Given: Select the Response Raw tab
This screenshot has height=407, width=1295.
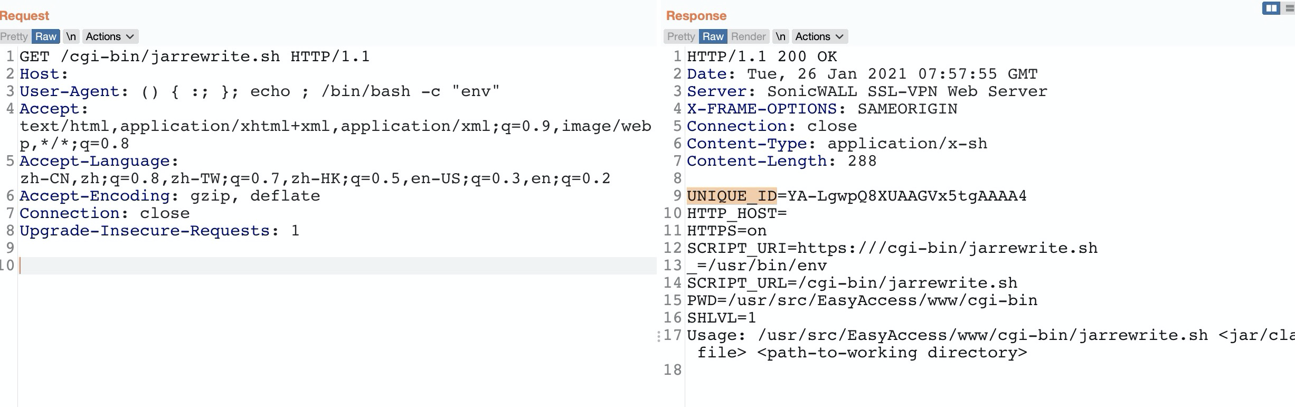Looking at the screenshot, I should 713,36.
